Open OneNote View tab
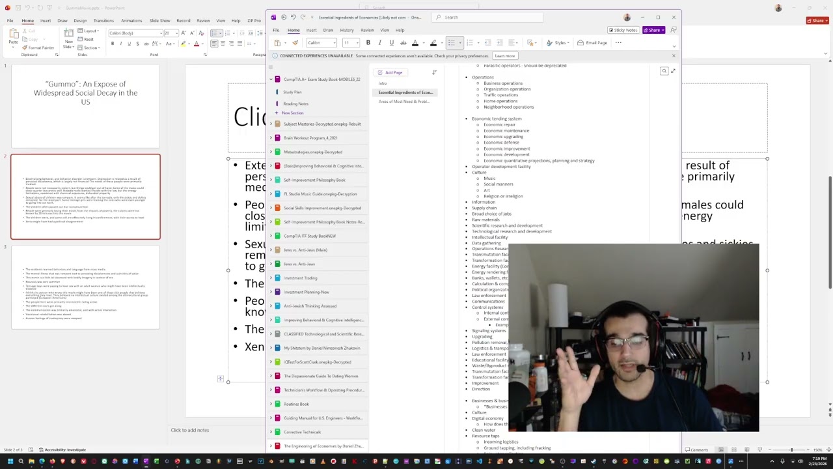833x469 pixels. pyautogui.click(x=385, y=30)
